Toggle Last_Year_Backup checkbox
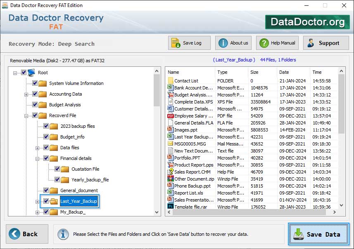 pyautogui.click(x=46, y=201)
